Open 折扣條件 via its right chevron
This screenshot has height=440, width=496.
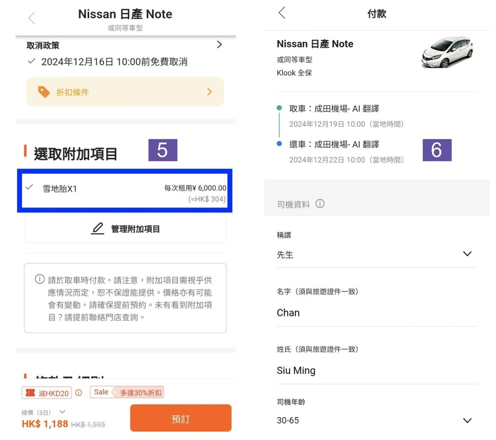(209, 92)
